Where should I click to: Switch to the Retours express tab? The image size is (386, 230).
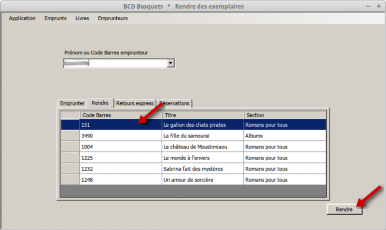click(135, 103)
